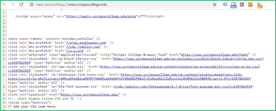Go back with the browser back arrow
The height and width of the screenshot is (111, 276).
tap(5, 5)
